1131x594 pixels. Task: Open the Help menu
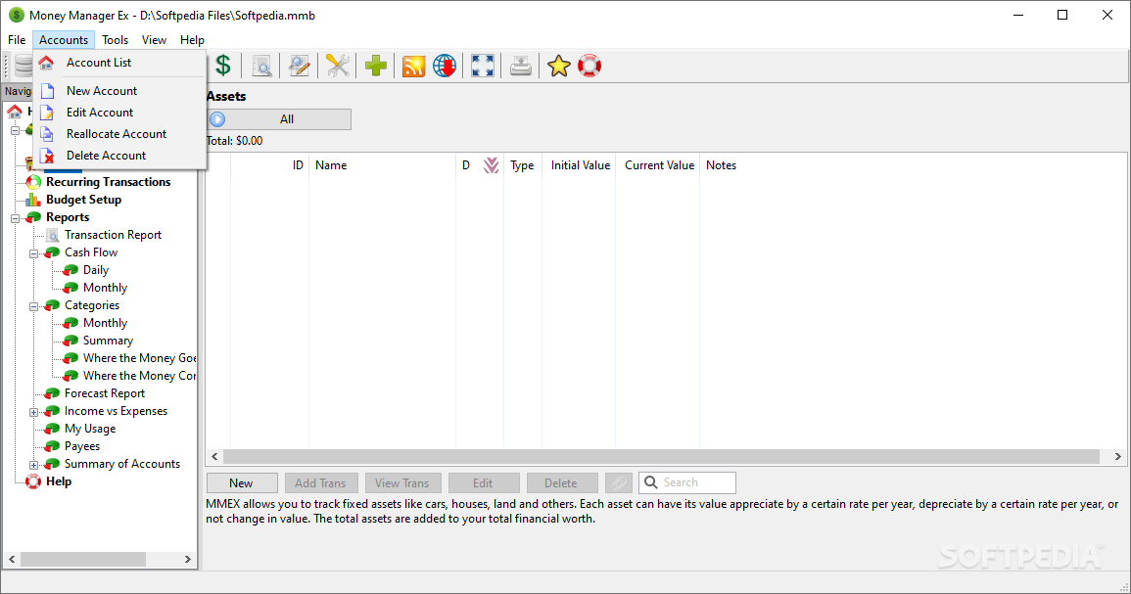(192, 40)
